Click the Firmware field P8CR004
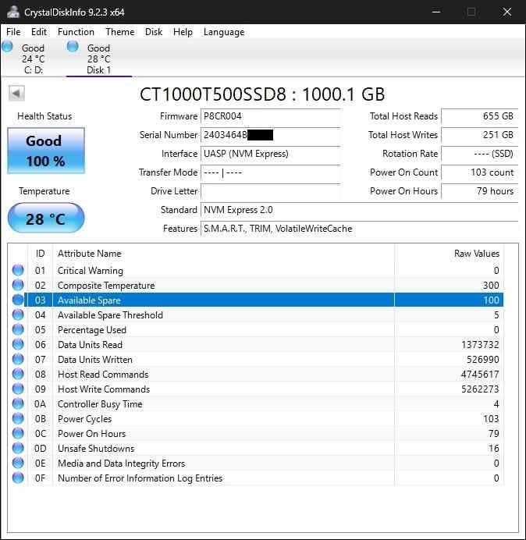Screen dimensions: 526x540 coord(270,116)
